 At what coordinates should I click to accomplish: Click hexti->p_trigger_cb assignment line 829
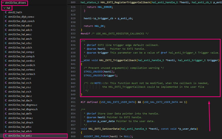point(108,18)
